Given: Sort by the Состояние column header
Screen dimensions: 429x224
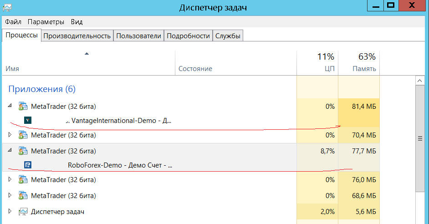Looking at the screenshot, I should tap(236, 63).
